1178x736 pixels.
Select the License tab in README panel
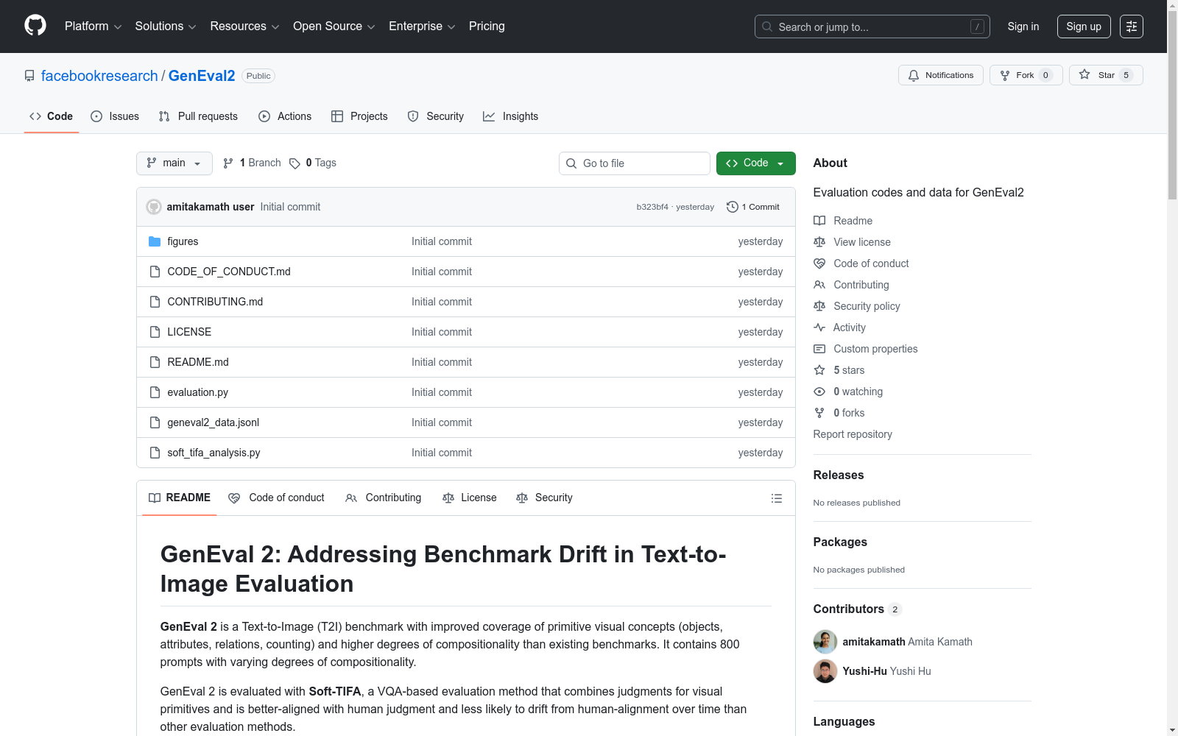point(470,498)
